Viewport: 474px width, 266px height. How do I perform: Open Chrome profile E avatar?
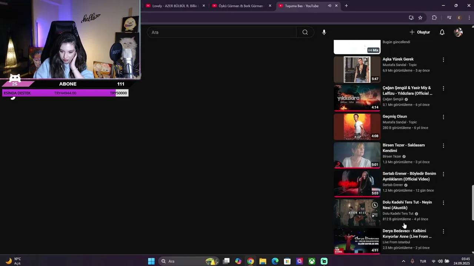point(459,17)
